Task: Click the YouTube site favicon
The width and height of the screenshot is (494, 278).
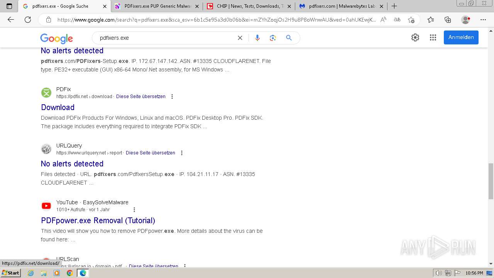Action: (x=46, y=206)
